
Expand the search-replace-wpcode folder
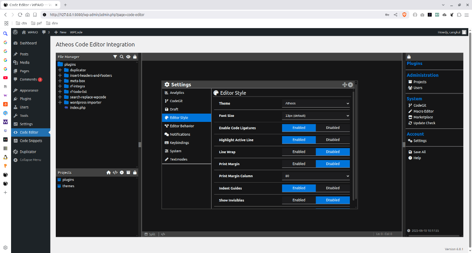click(60, 97)
